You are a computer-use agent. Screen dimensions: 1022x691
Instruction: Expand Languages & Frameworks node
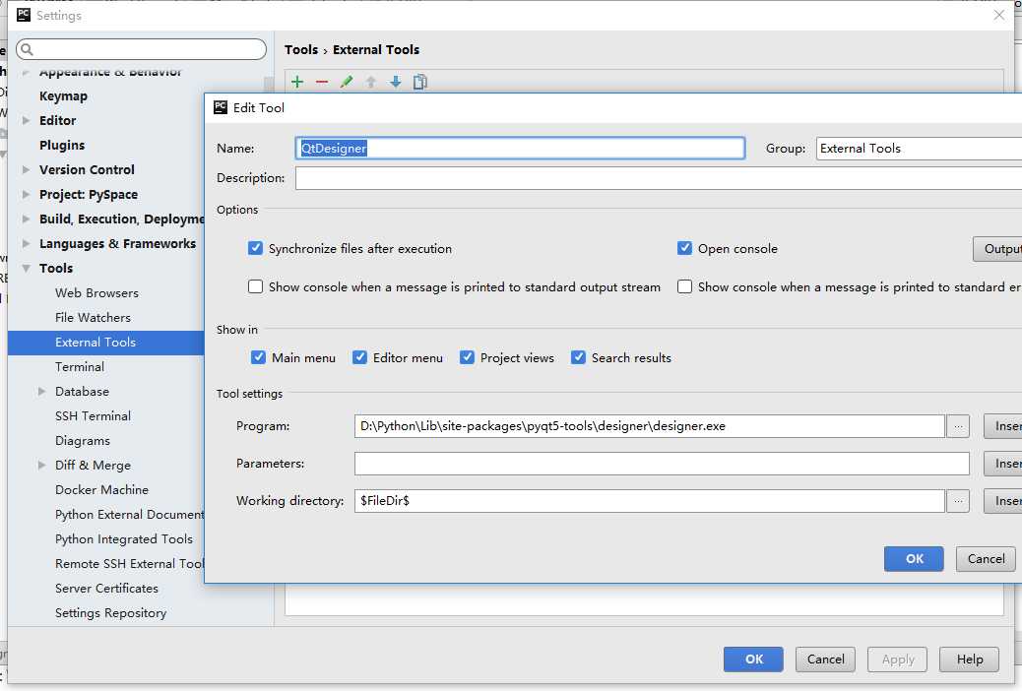(x=26, y=244)
